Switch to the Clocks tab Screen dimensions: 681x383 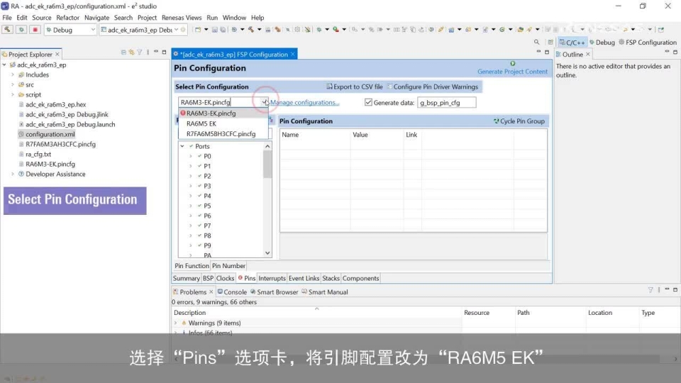pyautogui.click(x=225, y=279)
